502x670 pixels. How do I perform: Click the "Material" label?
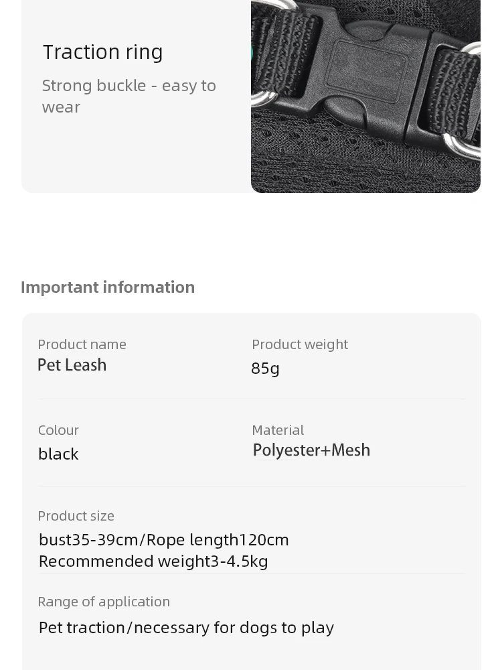pos(278,430)
